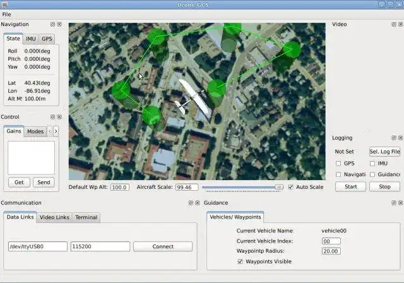Click the Connect button
404x283 pixels.
coord(163,246)
